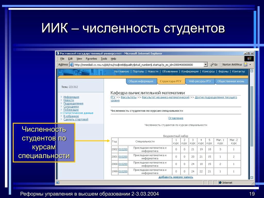This screenshot has width=264, height=198.
Task: Open the Порталы navigation link
Action: point(138,71)
